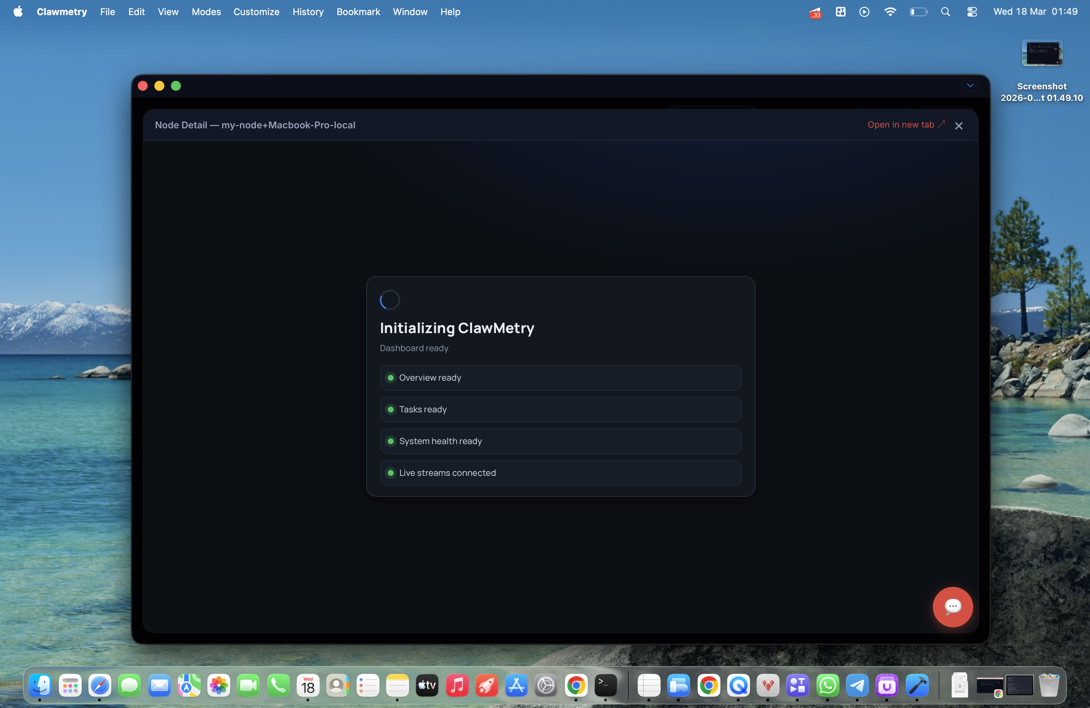The width and height of the screenshot is (1090, 708).
Task: Click the Initializing ClawMetry progress spinner
Action: (x=389, y=300)
